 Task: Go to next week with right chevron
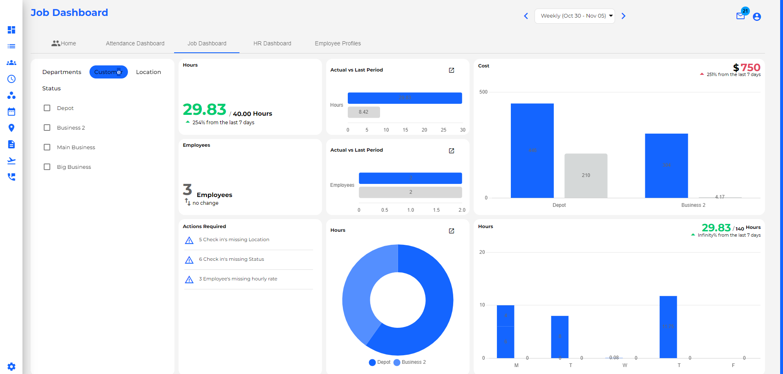click(x=623, y=16)
